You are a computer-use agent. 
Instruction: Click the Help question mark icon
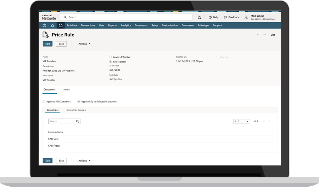(210, 17)
